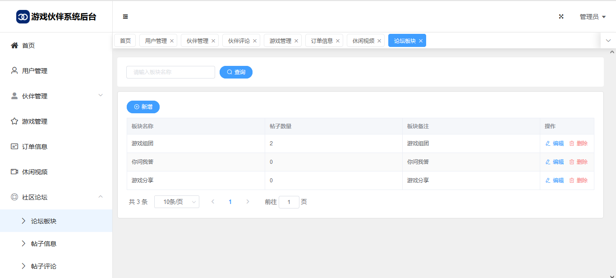Focus the 请输入板块名称 search field
Image resolution: width=616 pixels, height=278 pixels.
(170, 72)
